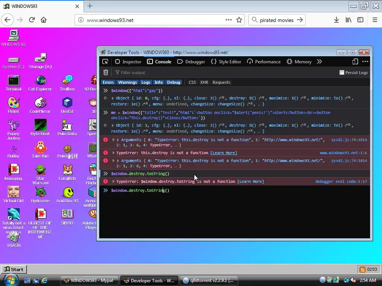The height and width of the screenshot is (286, 382).
Task: Open the Terminal desktop icon
Action: coord(13,83)
